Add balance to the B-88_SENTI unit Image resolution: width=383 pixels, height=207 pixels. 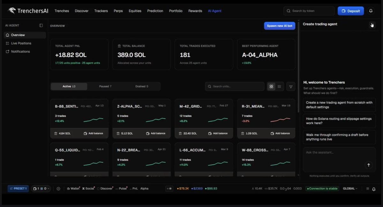tap(94, 134)
